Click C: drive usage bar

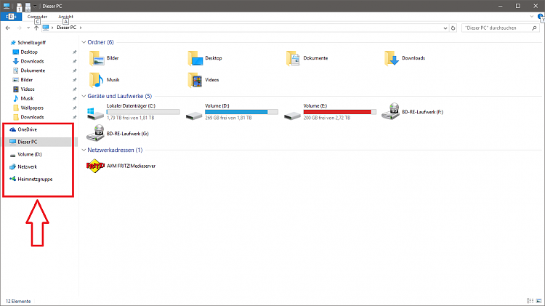click(143, 112)
